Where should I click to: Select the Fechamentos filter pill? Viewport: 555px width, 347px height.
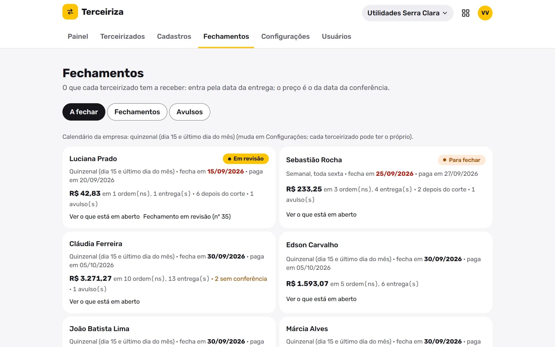coord(137,112)
